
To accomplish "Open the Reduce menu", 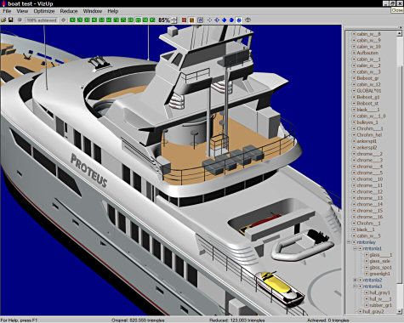I will point(69,11).
